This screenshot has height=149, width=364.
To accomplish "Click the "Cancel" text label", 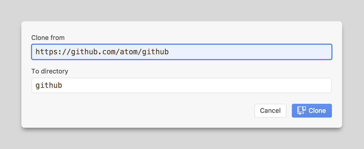I will point(270,111).
